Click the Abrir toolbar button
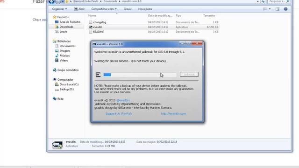 pyautogui.click(x=79, y=9)
